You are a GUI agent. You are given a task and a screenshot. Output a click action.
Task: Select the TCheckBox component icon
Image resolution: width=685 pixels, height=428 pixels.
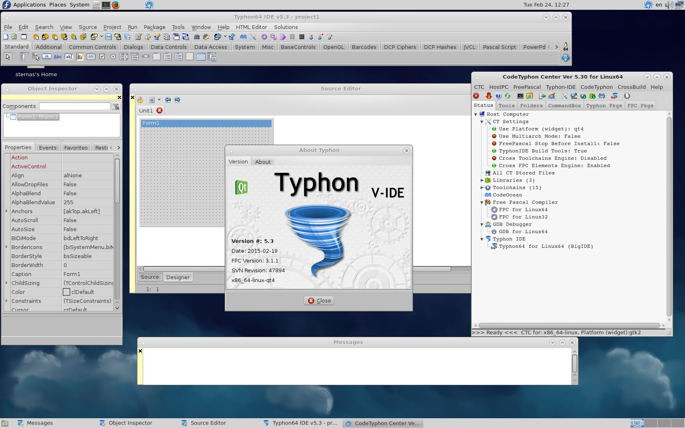point(102,57)
